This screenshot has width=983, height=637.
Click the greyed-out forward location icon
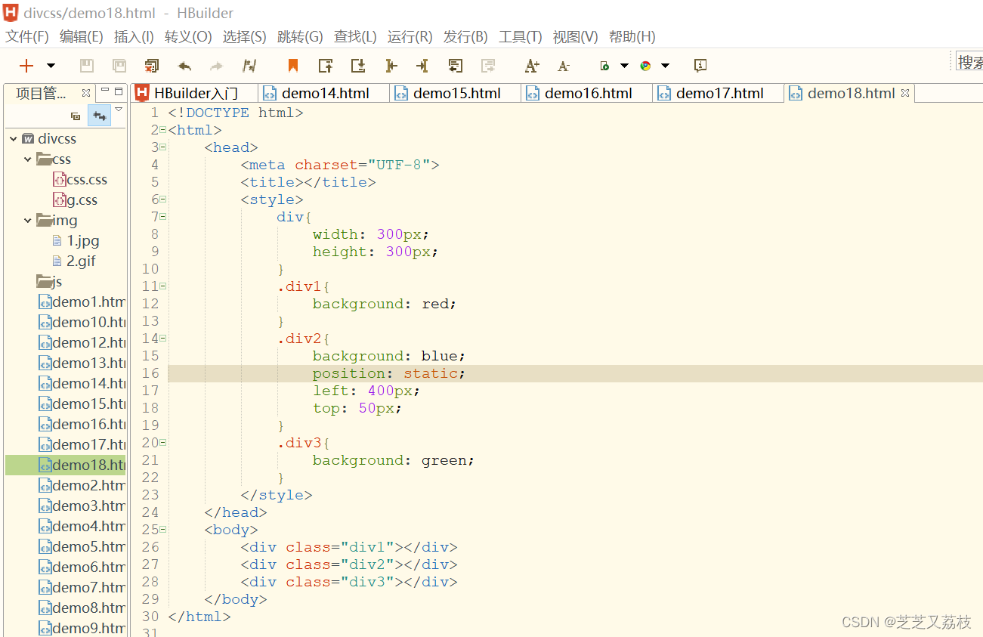[487, 66]
